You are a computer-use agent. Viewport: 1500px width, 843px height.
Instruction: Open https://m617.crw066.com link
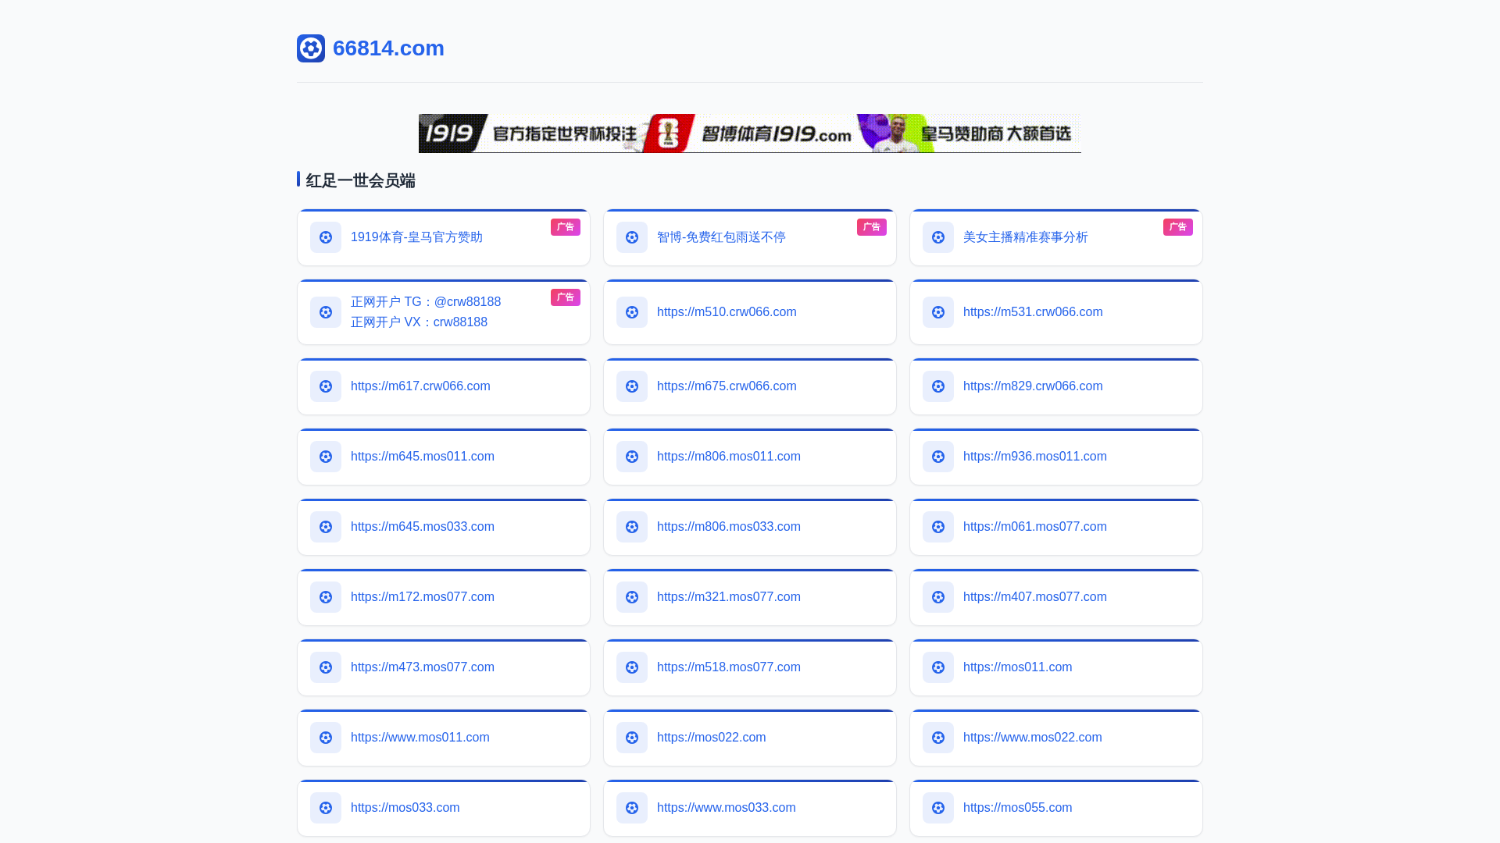click(x=420, y=386)
